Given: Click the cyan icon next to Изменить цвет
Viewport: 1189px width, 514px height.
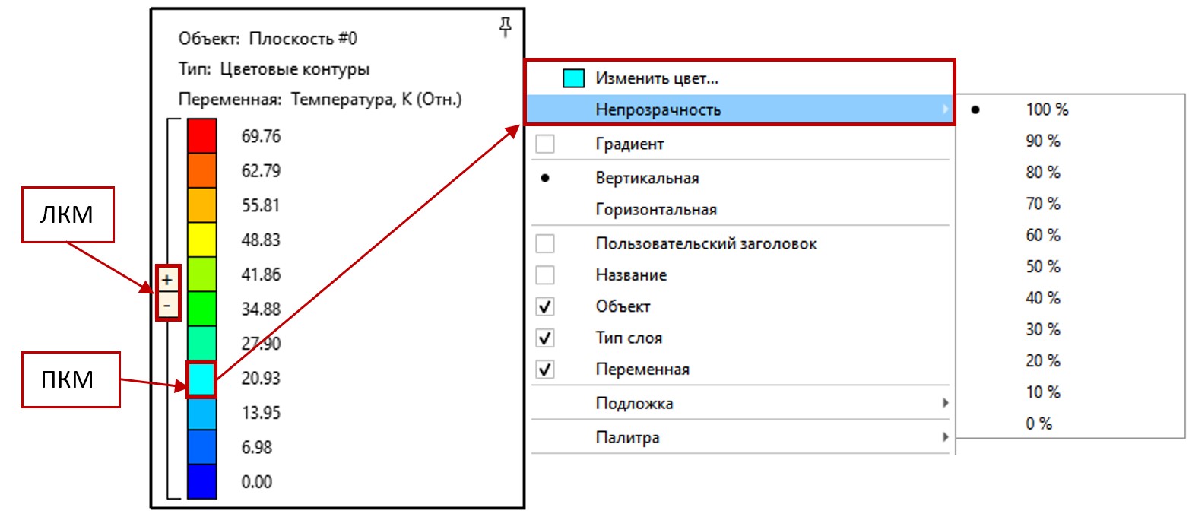Looking at the screenshot, I should 573,78.
